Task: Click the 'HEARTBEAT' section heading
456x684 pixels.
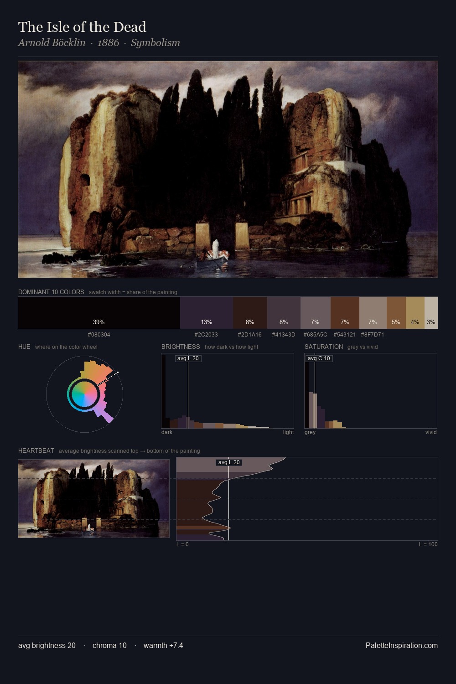Action: point(36,451)
